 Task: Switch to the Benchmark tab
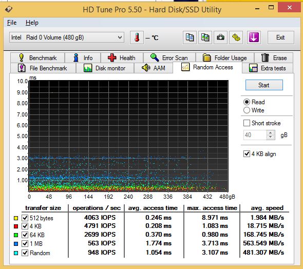37,57
